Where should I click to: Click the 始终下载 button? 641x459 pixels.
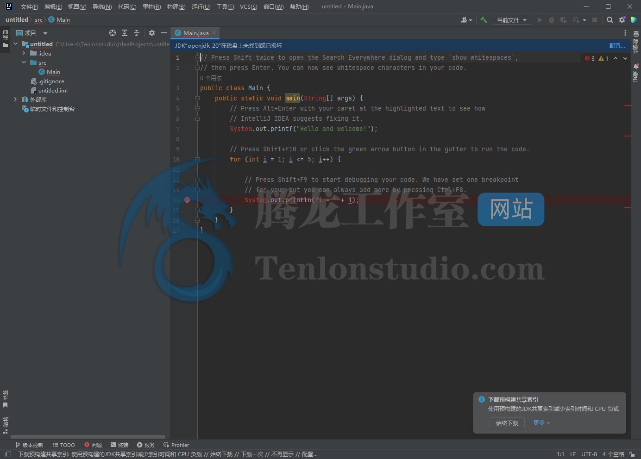[507, 423]
